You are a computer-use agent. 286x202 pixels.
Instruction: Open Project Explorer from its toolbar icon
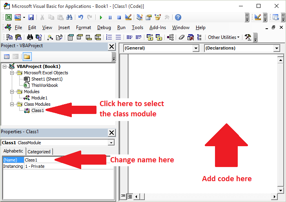coord(140,17)
